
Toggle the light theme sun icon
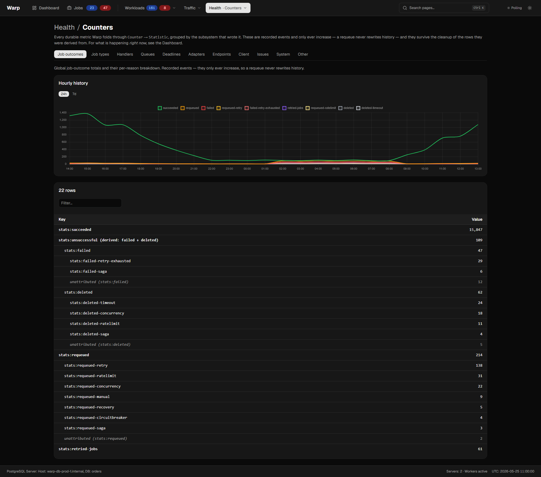pyautogui.click(x=530, y=8)
